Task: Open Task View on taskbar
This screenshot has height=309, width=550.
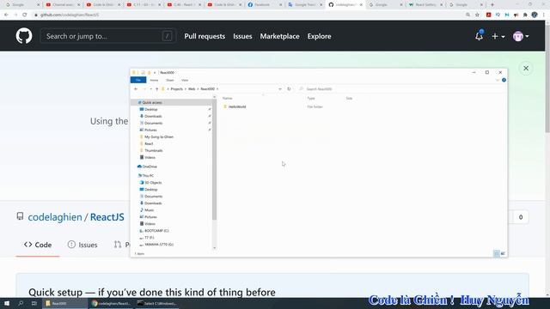Action: [34, 303]
